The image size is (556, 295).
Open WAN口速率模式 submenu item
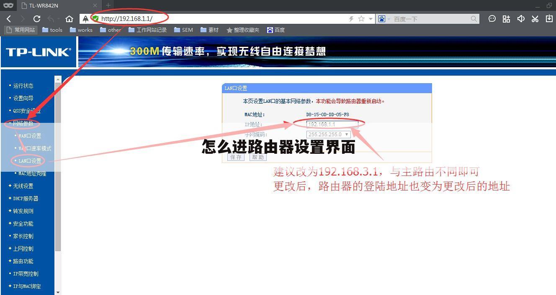(x=35, y=148)
